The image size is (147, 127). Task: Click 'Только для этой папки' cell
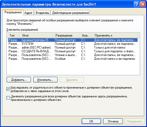click(110, 47)
